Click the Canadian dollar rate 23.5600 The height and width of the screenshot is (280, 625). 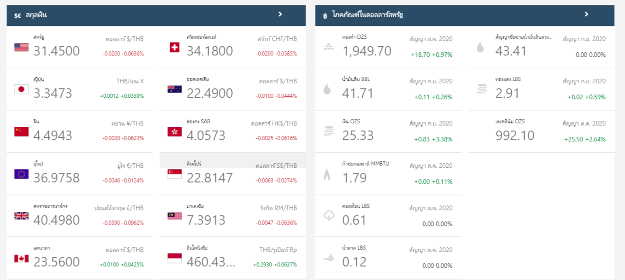click(57, 262)
